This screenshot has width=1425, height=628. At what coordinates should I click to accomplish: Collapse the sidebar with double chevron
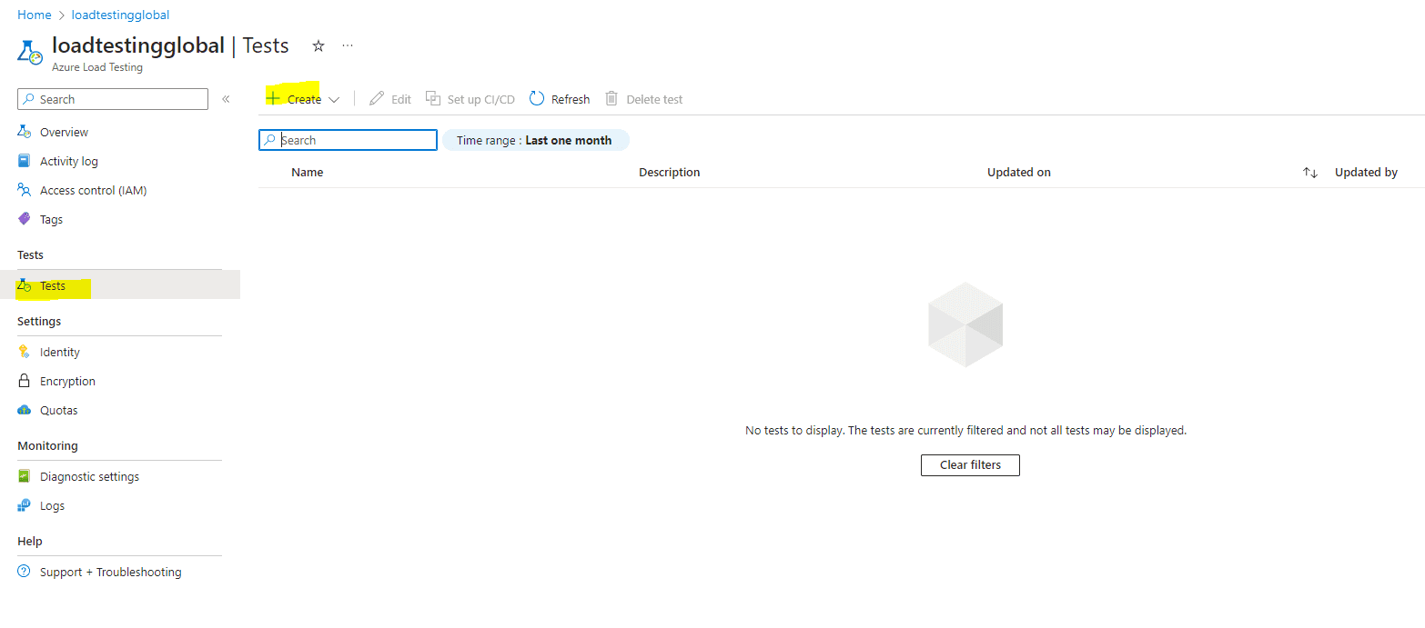[226, 99]
